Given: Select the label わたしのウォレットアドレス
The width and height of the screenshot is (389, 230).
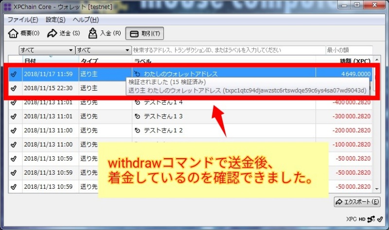Looking at the screenshot, I should pos(180,74).
